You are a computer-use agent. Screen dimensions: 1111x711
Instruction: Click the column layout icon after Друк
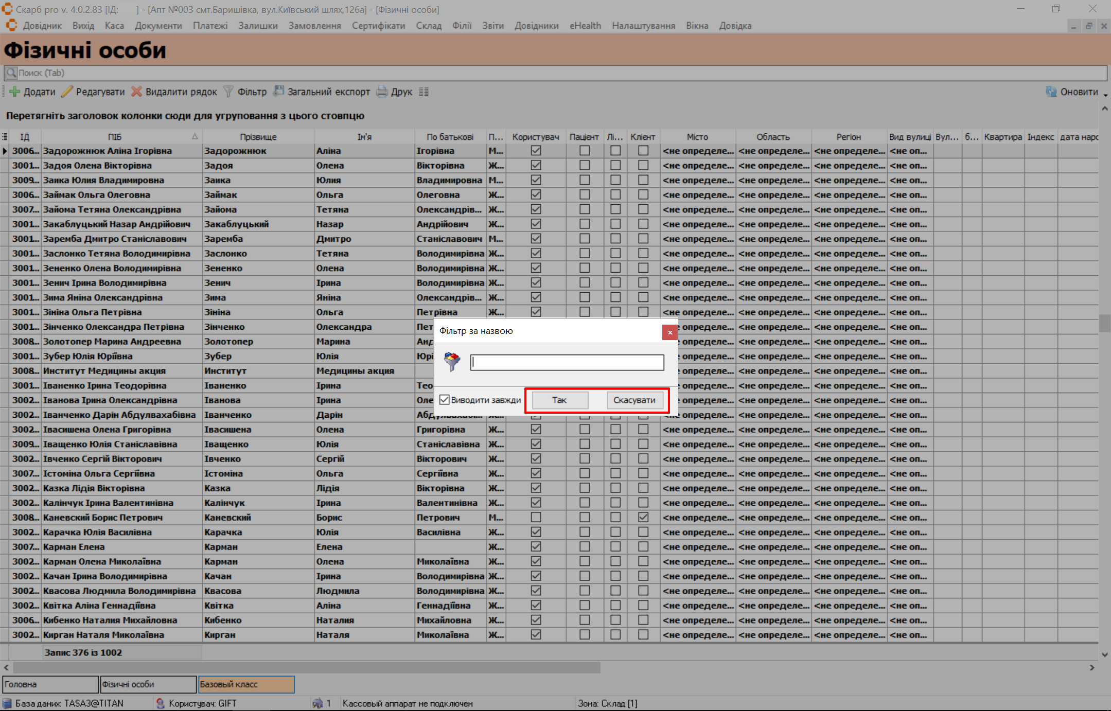pyautogui.click(x=424, y=92)
